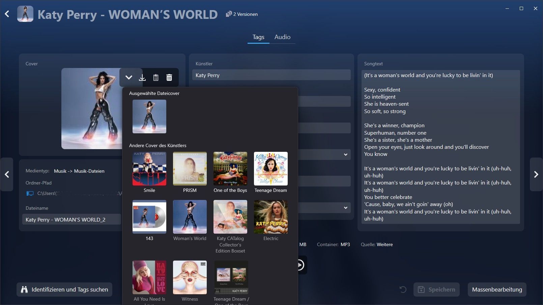
Task: Click the back arrow in title bar
Action: point(7,14)
